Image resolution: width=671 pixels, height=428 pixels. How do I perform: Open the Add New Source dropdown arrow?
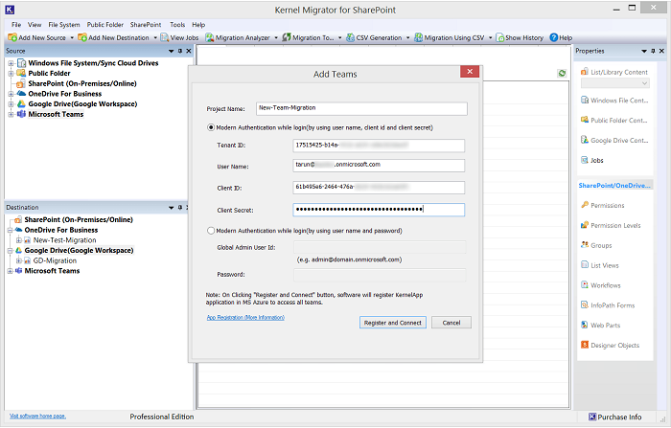(72, 37)
